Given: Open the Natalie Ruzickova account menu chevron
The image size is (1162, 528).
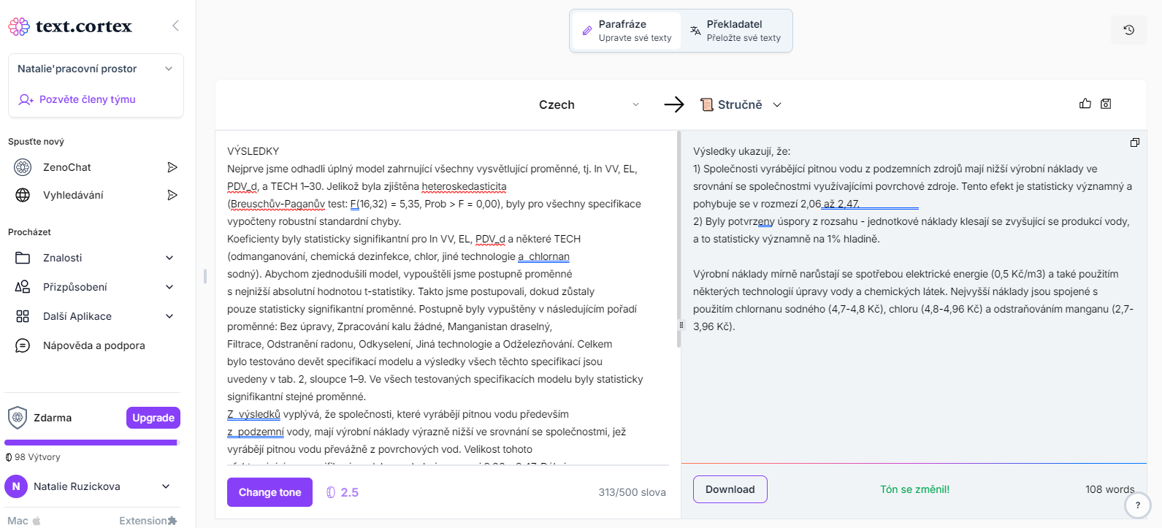Looking at the screenshot, I should [166, 486].
